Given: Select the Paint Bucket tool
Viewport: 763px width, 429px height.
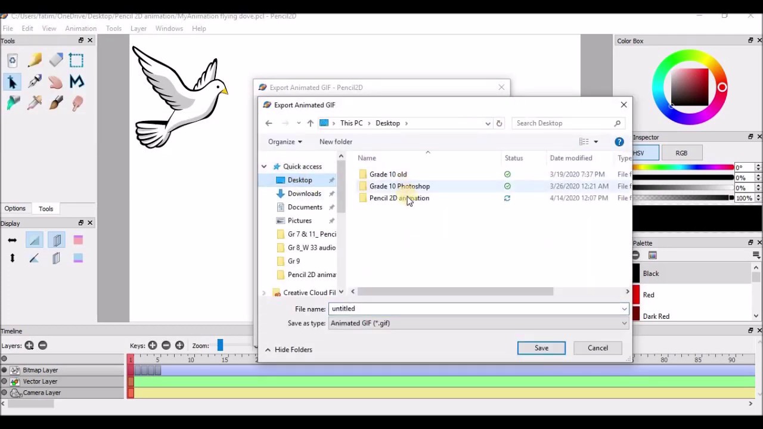Looking at the screenshot, I should 13,103.
